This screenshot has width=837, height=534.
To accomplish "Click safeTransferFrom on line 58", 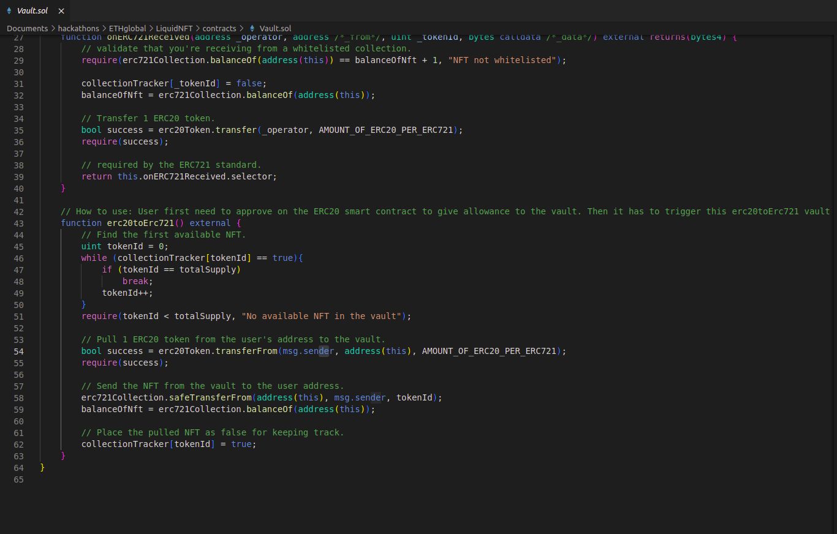I will 210,397.
